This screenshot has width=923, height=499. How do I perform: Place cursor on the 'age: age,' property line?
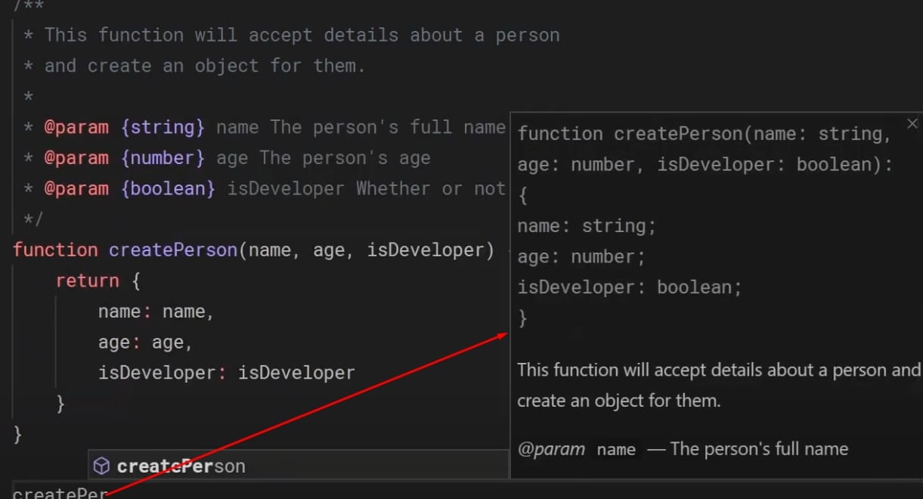pos(145,342)
